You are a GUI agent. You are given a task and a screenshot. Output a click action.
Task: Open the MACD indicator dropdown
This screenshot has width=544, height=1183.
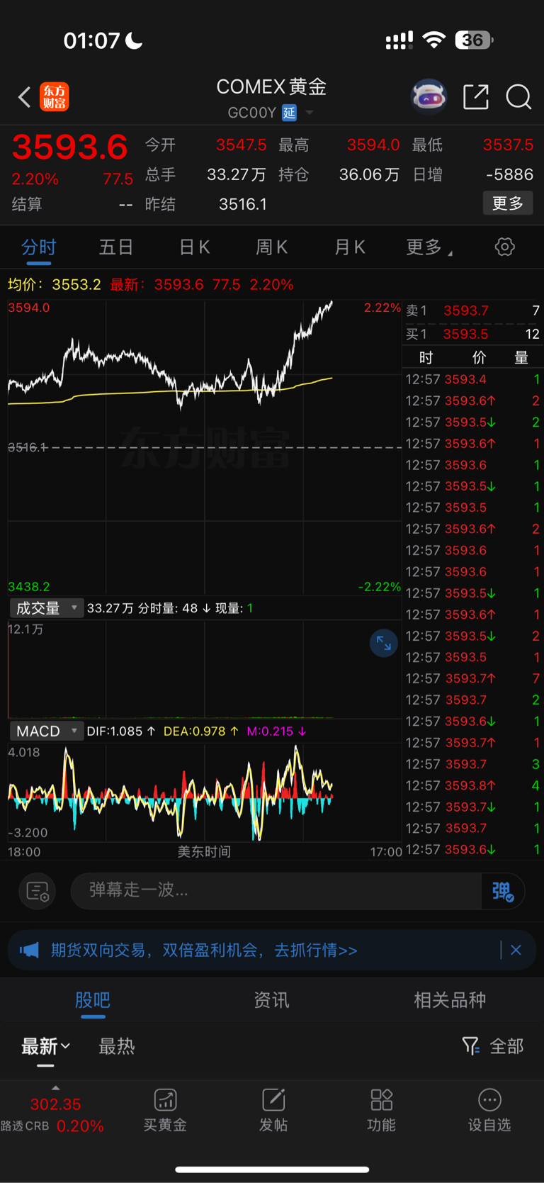coord(47,731)
